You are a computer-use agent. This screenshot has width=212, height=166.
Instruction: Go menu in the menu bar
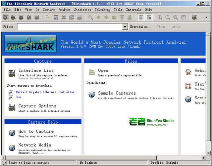[x=37, y=10]
